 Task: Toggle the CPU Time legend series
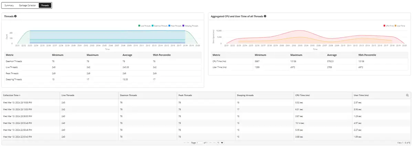click(x=390, y=26)
